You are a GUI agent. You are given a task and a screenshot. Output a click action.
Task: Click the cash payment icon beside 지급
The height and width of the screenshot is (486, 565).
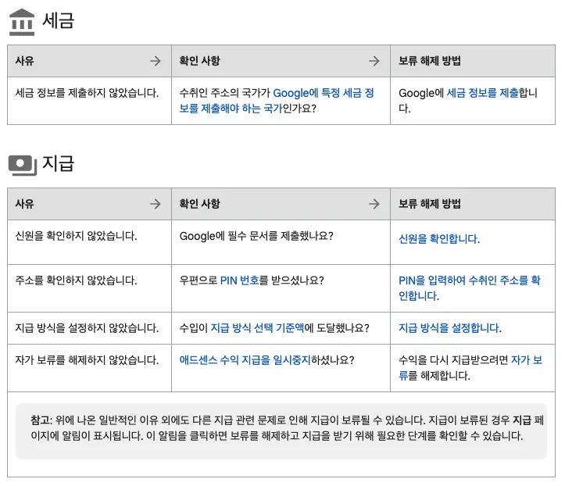click(23, 166)
